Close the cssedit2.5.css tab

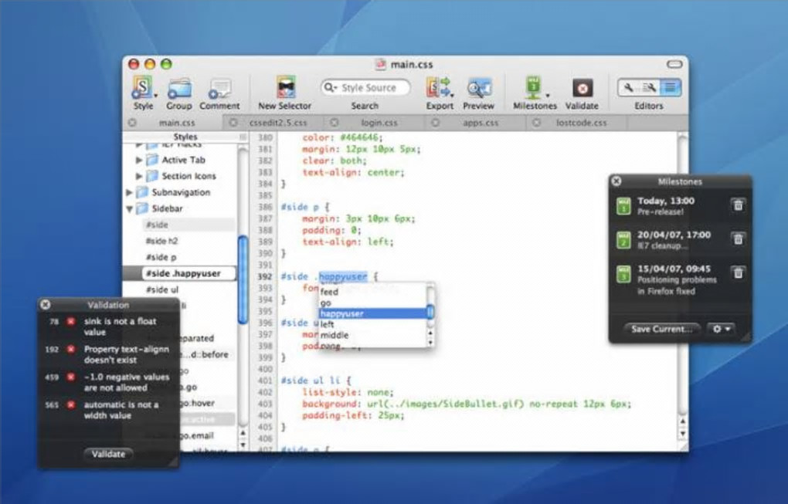point(233,123)
